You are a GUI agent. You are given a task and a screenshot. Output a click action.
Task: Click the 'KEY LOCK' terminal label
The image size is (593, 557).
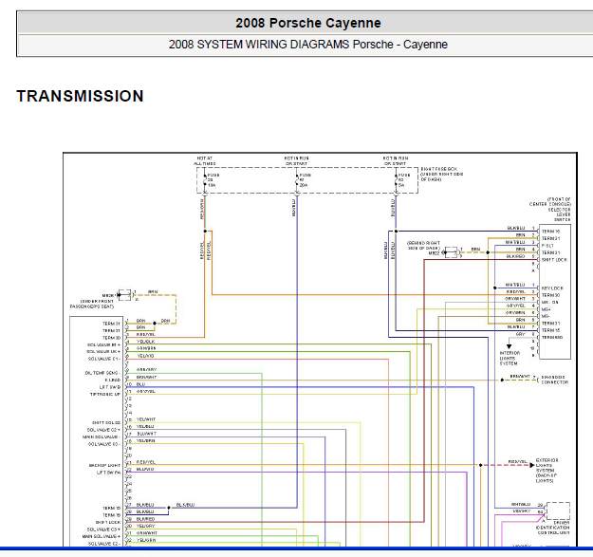[552, 288]
